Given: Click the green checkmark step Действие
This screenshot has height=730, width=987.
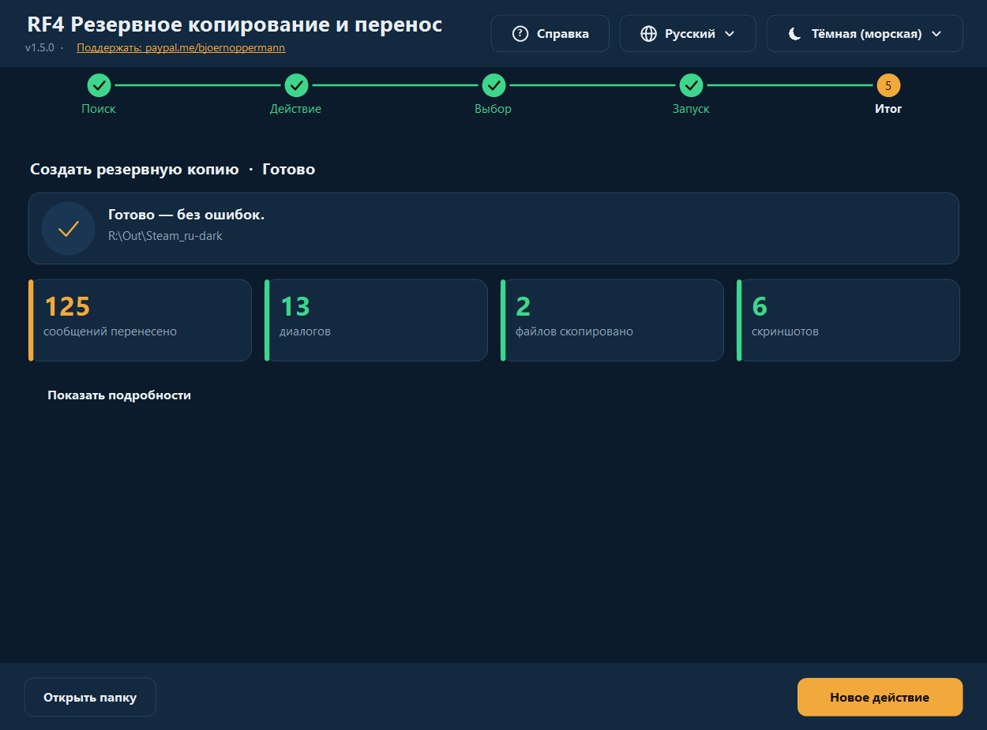Looking at the screenshot, I should pos(296,85).
